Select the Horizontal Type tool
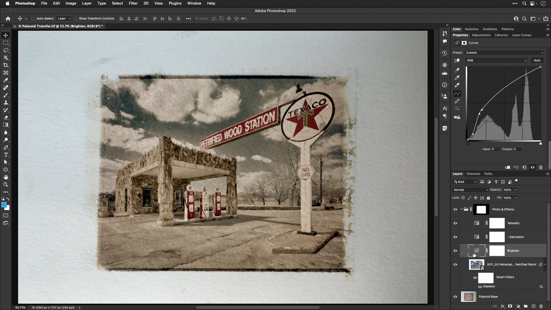This screenshot has height=310, width=551. (x=6, y=155)
